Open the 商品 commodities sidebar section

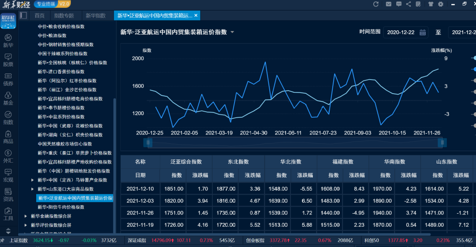(8, 137)
